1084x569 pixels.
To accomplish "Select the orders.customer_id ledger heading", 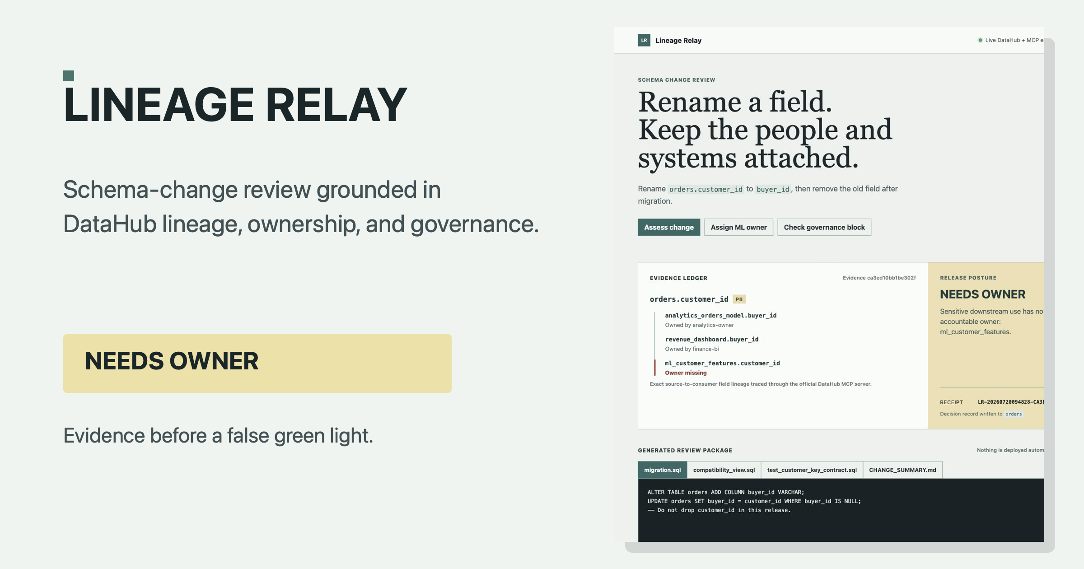I will point(689,299).
